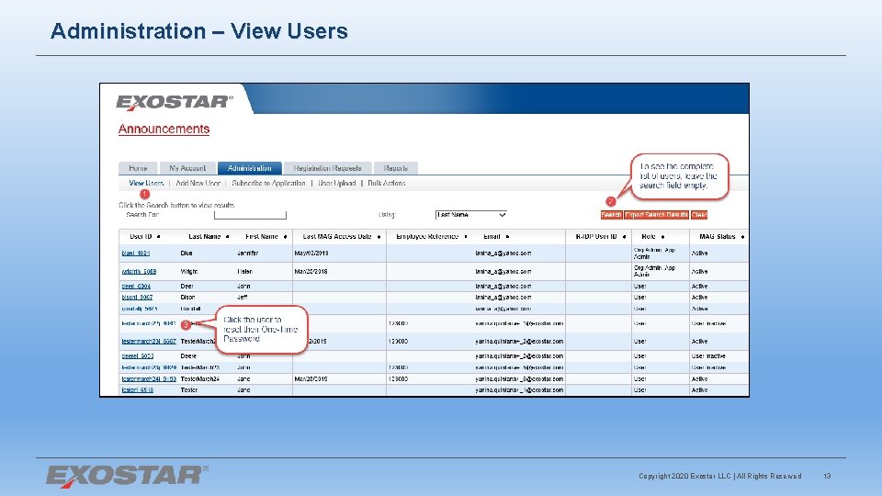Click the MAG Status column header text
The width and height of the screenshot is (882, 496).
[x=718, y=237]
